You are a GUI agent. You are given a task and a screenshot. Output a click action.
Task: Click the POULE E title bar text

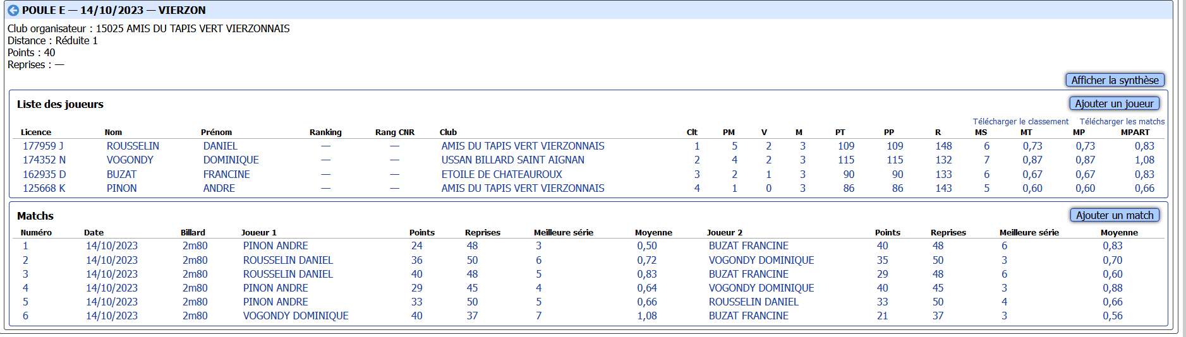tap(114, 10)
